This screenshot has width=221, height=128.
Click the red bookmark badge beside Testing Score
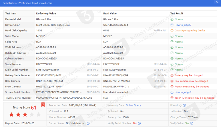tap(43, 105)
